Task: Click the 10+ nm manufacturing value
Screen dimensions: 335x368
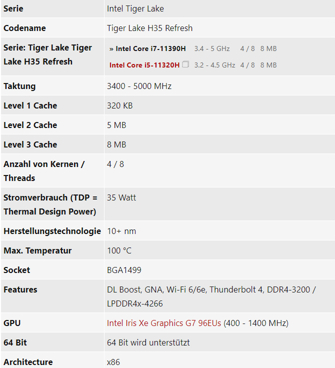Action: pos(121,231)
